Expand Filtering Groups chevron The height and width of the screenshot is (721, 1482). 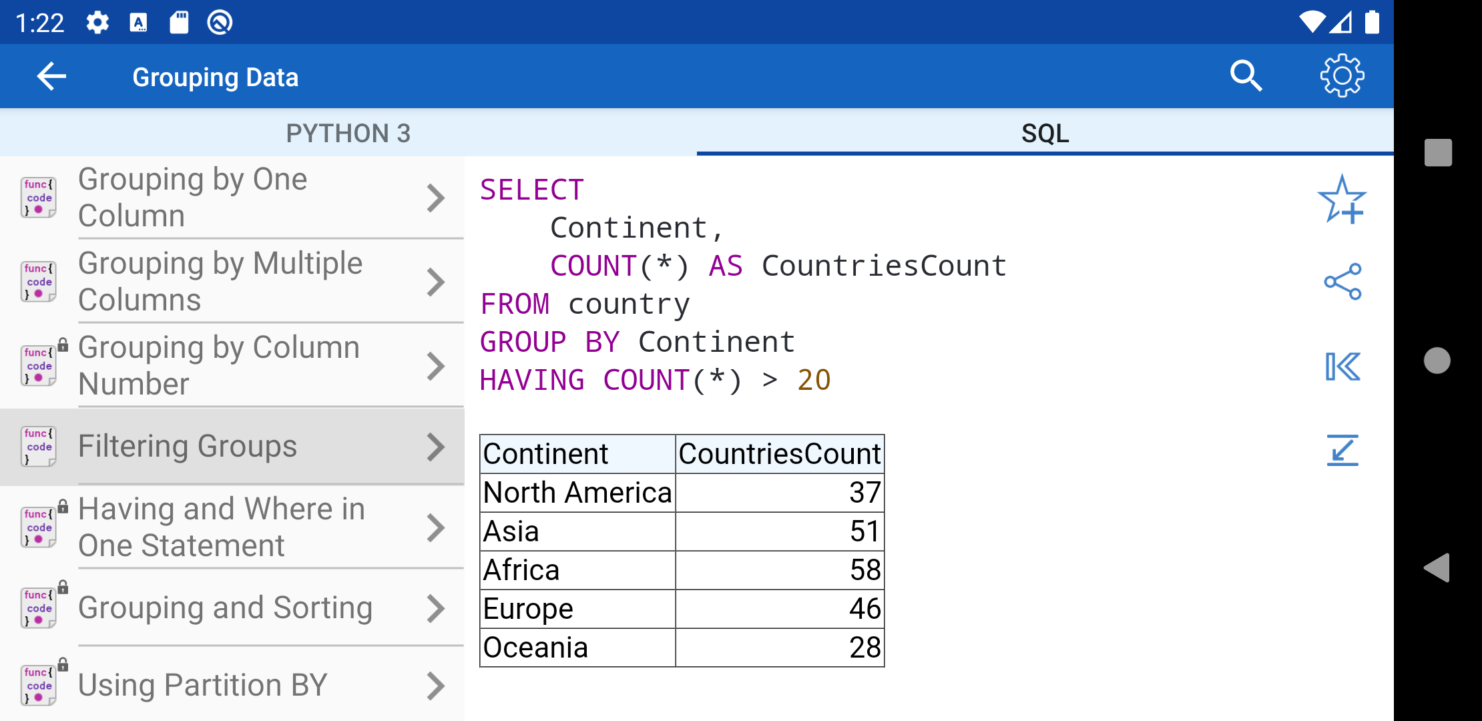point(436,447)
